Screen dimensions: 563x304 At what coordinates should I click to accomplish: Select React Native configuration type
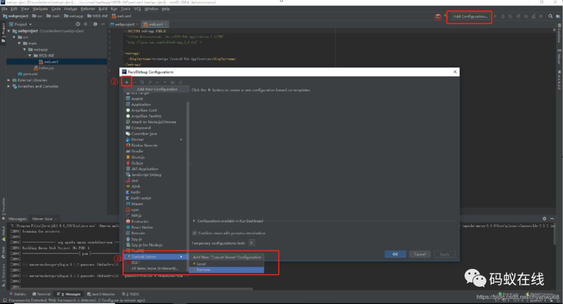tap(142, 227)
